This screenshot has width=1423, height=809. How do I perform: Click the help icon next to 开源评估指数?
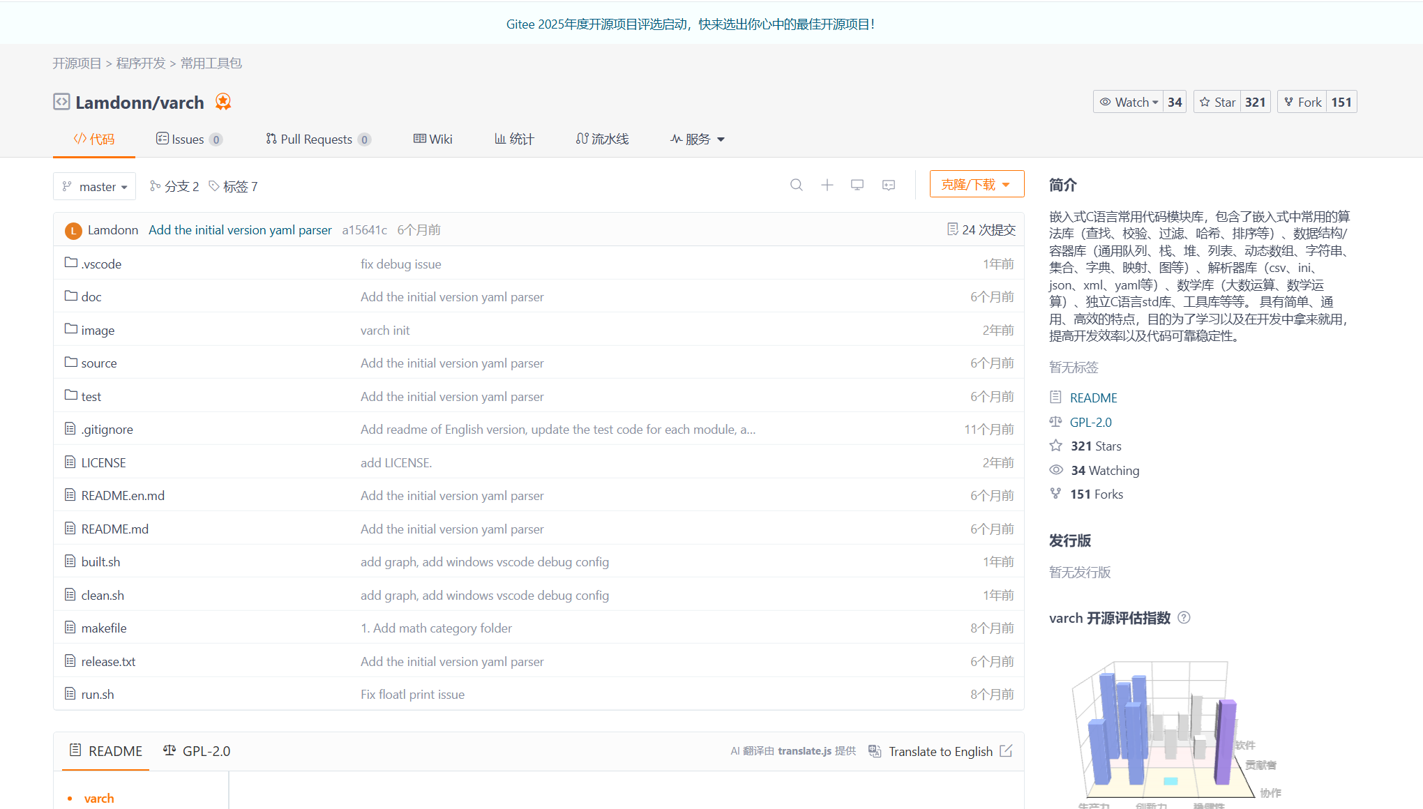click(x=1184, y=618)
